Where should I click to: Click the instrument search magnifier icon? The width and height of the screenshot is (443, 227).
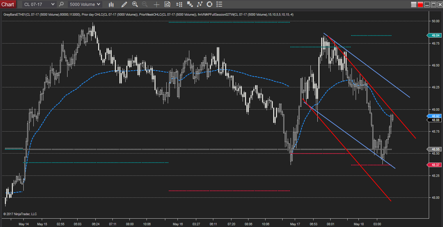(61, 4)
